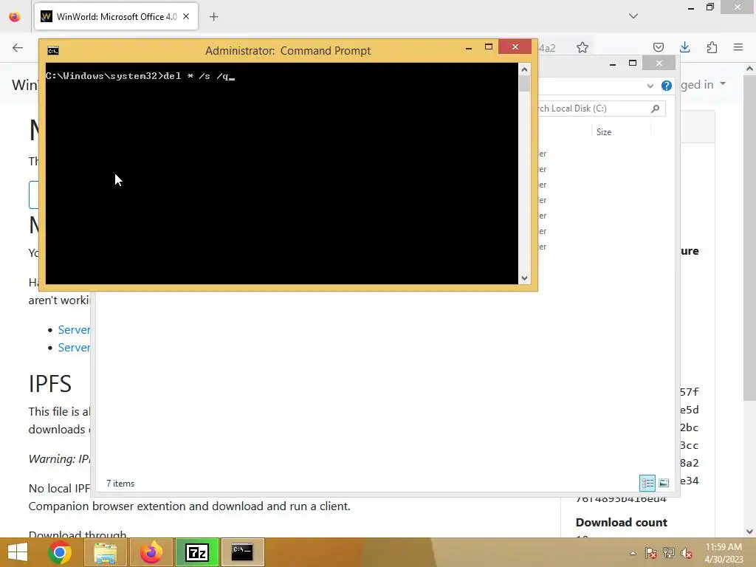Image resolution: width=756 pixels, height=567 pixels.
Task: Open the Firefox extensions puzzle icon
Action: (712, 47)
